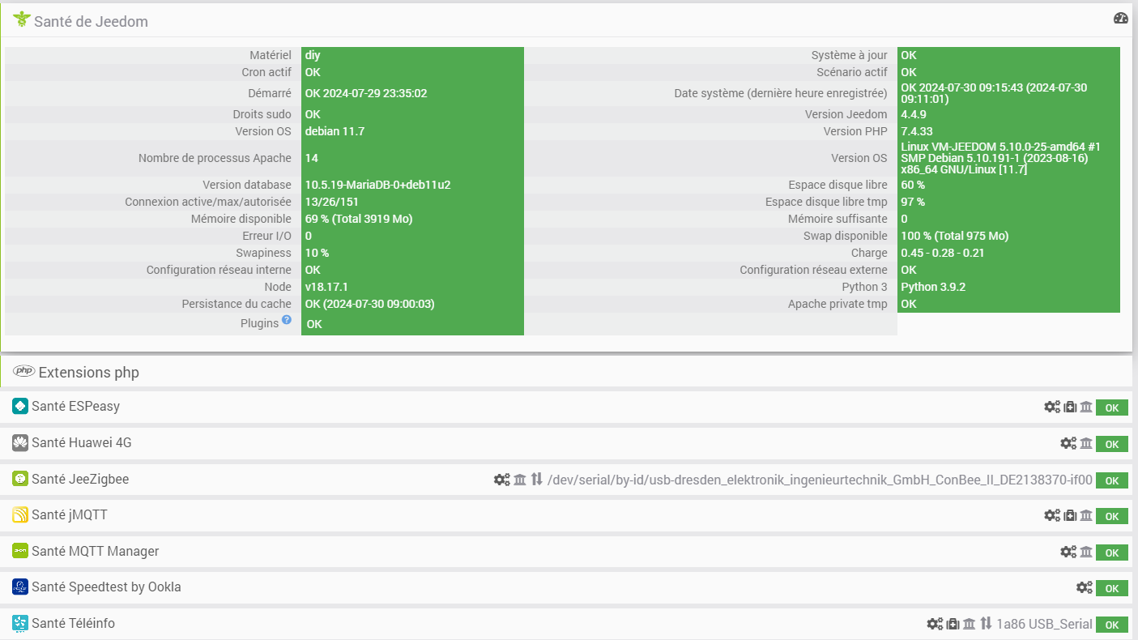Click the '1a86 USB_Serial' port text

click(1044, 624)
